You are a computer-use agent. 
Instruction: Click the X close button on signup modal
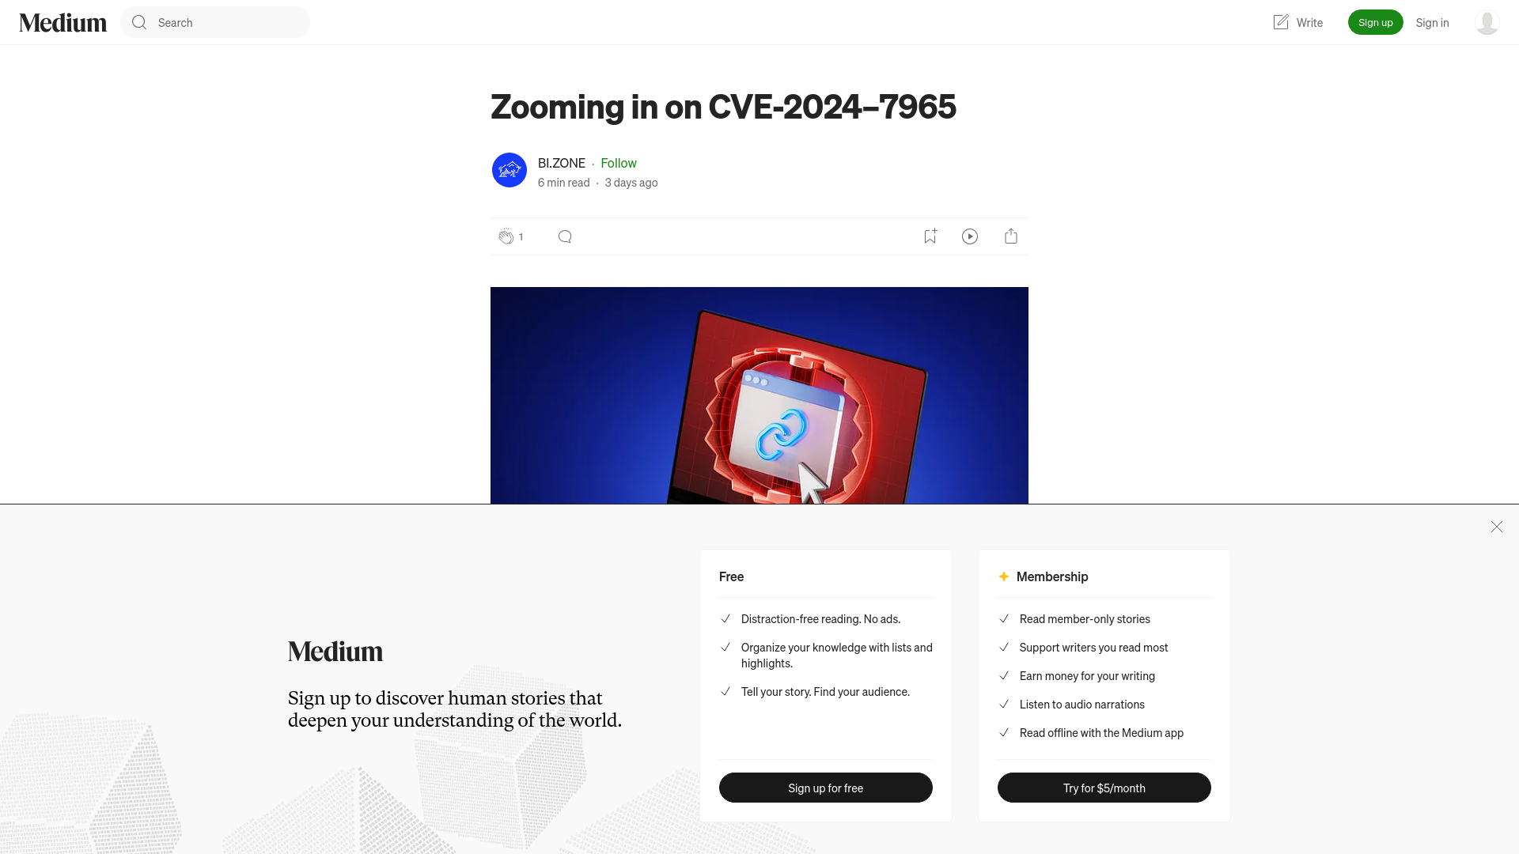pos(1497,527)
